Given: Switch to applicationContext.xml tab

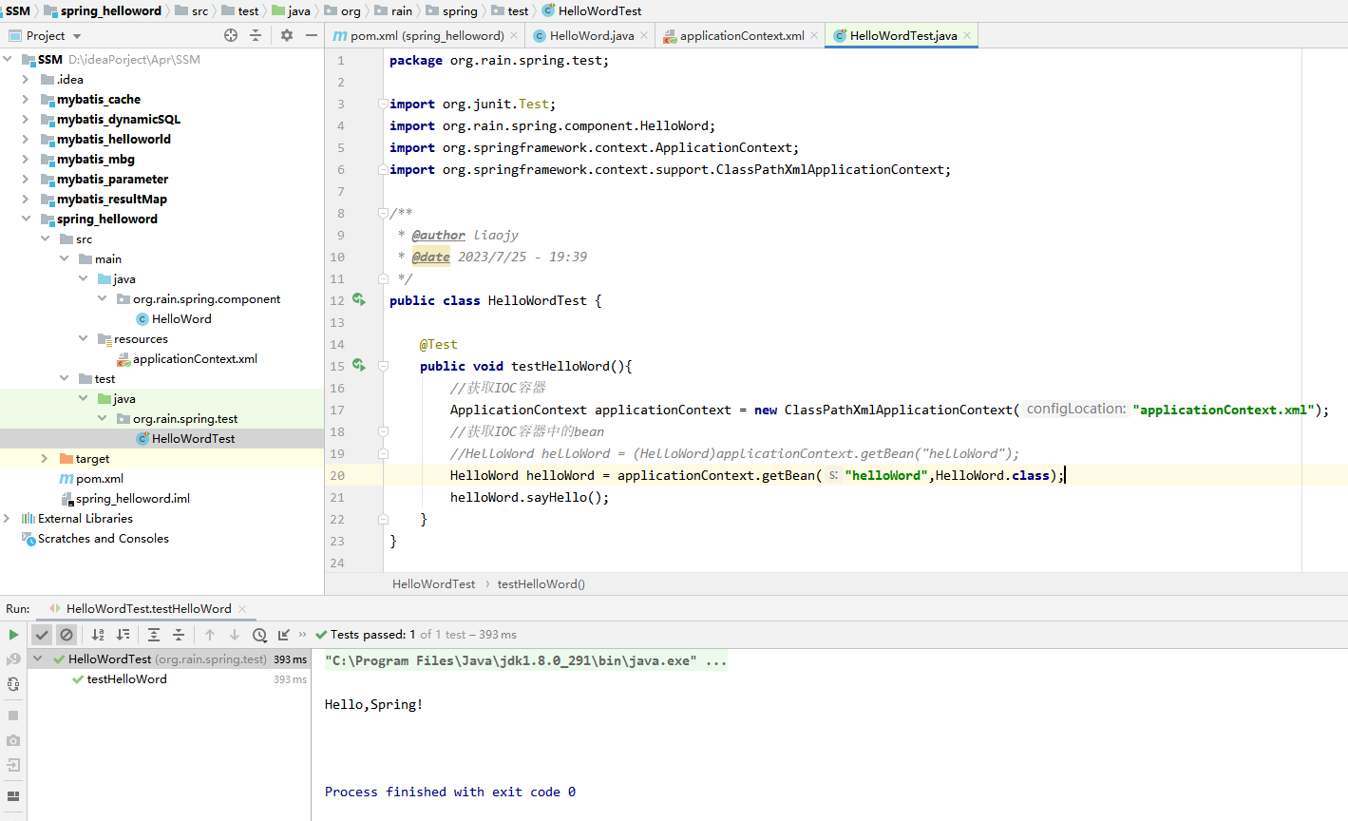Looking at the screenshot, I should 741,36.
